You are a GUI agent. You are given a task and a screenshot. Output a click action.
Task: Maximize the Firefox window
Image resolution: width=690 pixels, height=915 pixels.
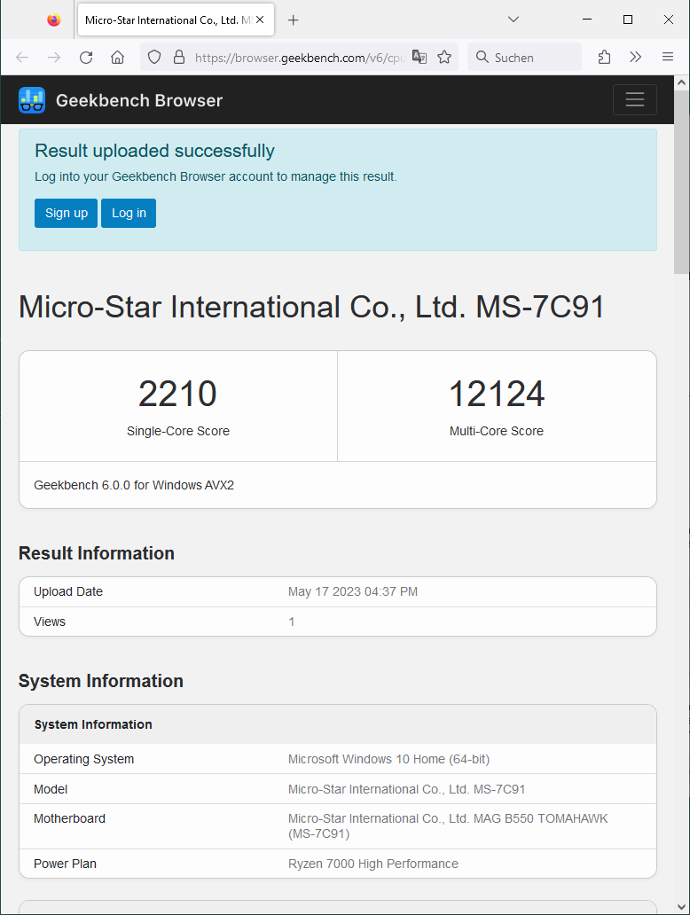point(628,20)
